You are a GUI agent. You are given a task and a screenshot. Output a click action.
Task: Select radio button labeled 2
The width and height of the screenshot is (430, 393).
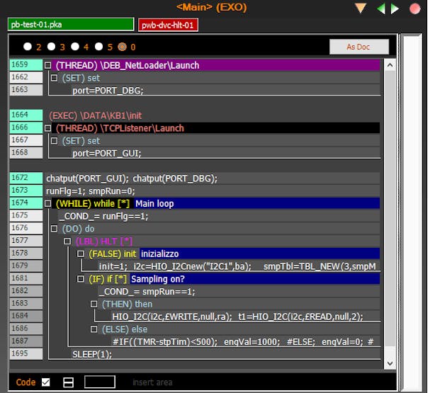pos(28,47)
